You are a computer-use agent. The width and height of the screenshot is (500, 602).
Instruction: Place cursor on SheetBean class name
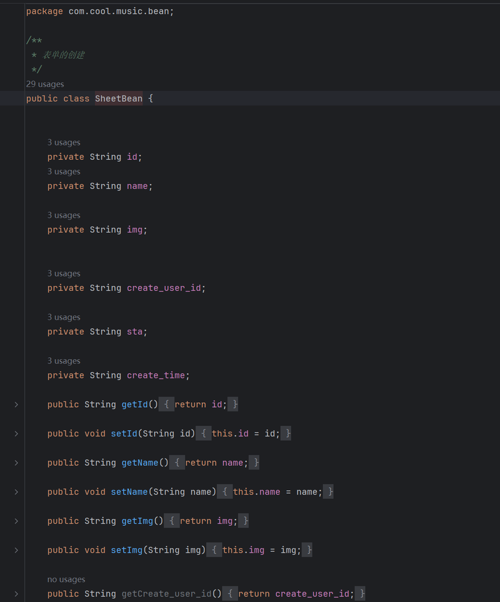[x=118, y=99]
